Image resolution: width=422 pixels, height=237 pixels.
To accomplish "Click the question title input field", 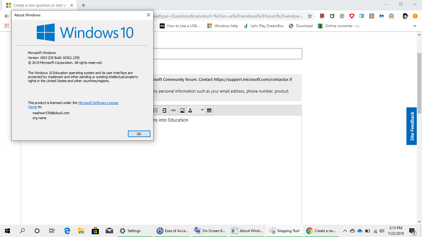I will coord(228,54).
